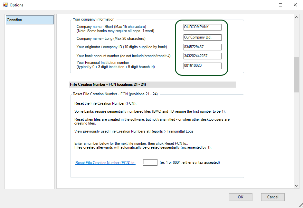Click the application icon in the title bar
The width and height of the screenshot is (303, 208).
point(6,5)
